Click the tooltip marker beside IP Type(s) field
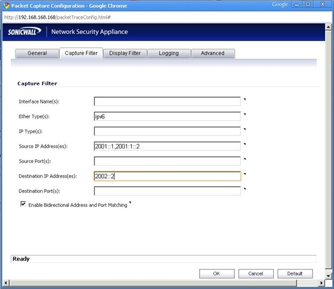This screenshot has height=289, width=334. (245, 129)
